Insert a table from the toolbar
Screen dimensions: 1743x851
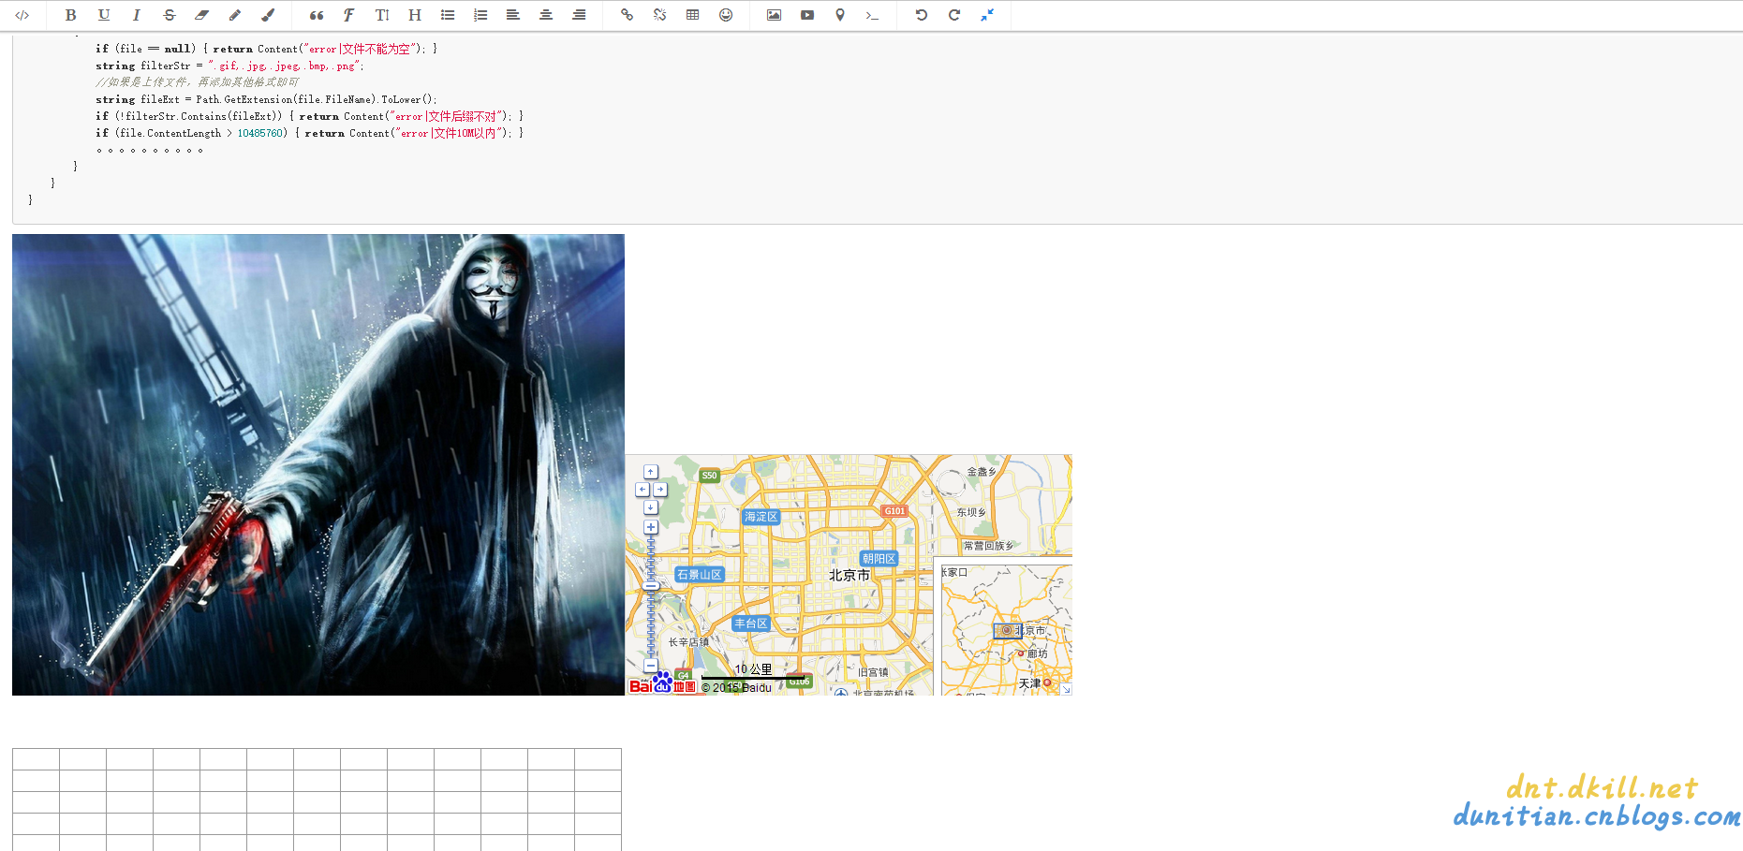click(693, 15)
